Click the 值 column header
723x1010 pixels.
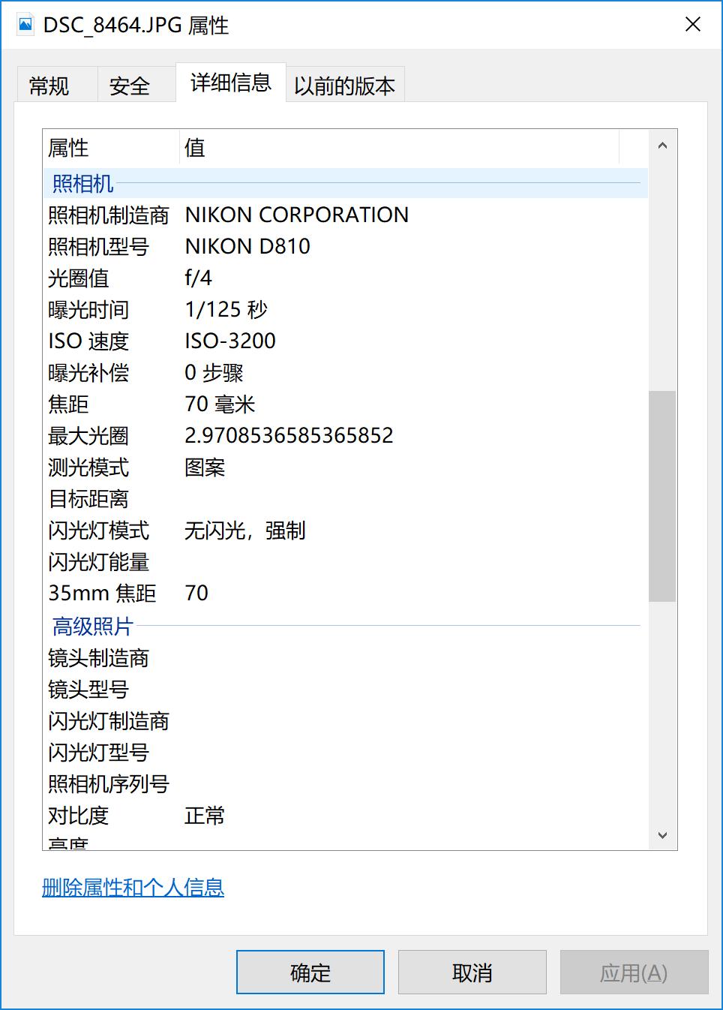194,148
